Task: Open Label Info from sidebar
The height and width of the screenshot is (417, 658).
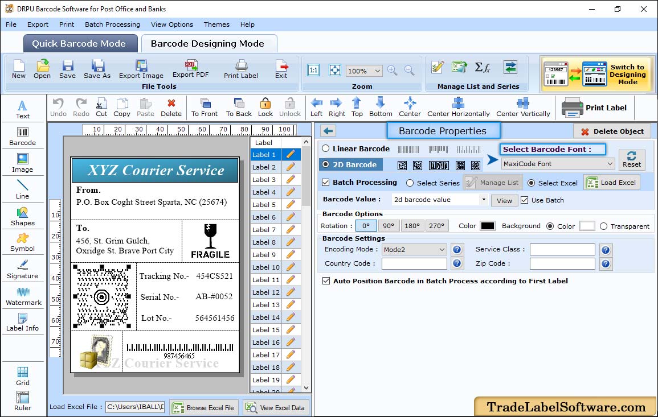Action: pos(23,323)
